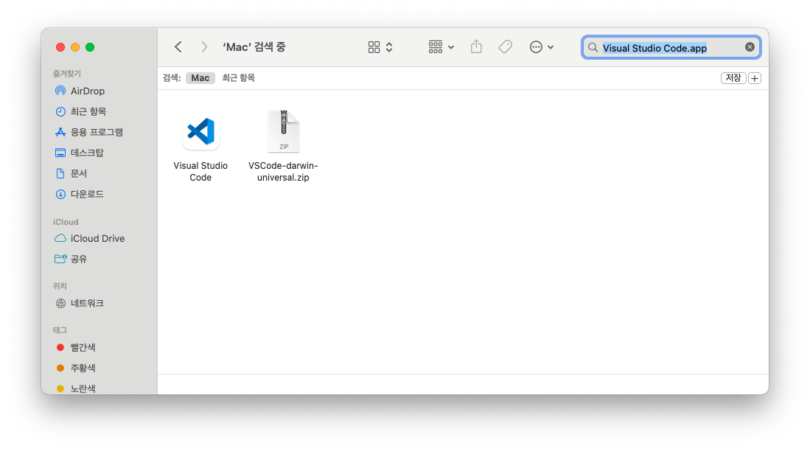Add a search criterion with plus button
The height and width of the screenshot is (449, 810).
755,79
